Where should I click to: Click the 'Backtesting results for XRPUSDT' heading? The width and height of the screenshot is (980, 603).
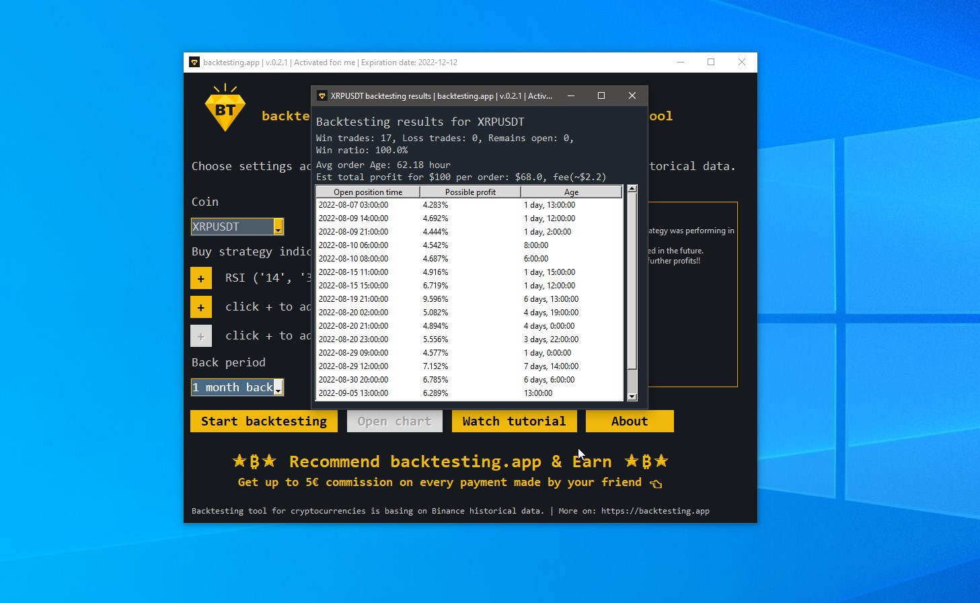pos(420,122)
